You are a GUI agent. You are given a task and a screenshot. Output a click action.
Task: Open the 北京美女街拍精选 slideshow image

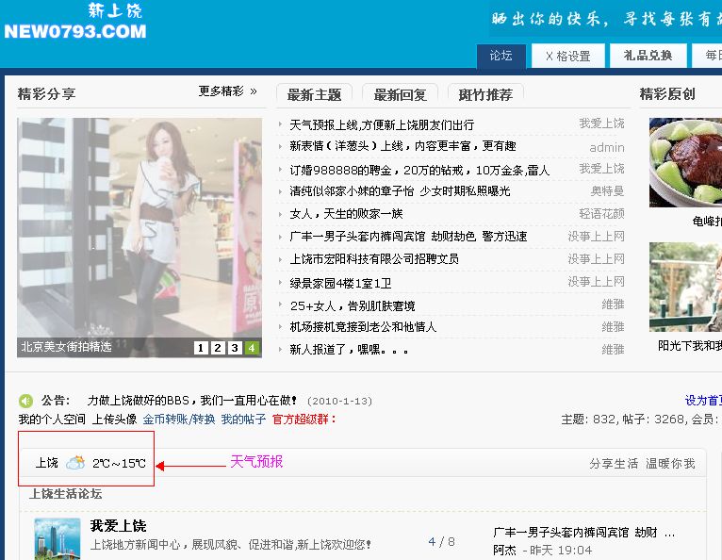(x=139, y=238)
